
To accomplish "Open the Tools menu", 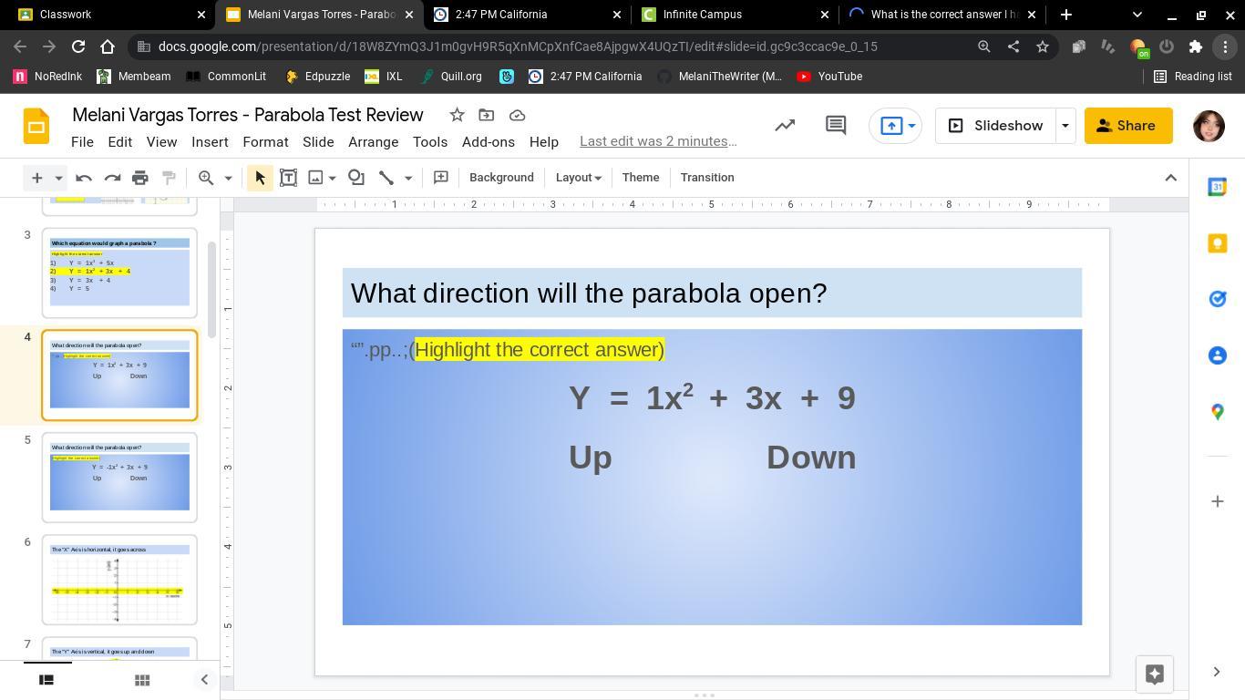I will click(x=429, y=142).
